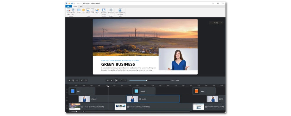Image resolution: width=291 pixels, height=116 pixels.
Task: Click the Record Video icon
Action: [x=68, y=10]
